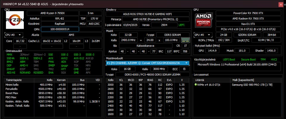Click the RDSEED feature flag
Image resolution: width=286 pixels, height=119 pixels.
(x=38, y=72)
